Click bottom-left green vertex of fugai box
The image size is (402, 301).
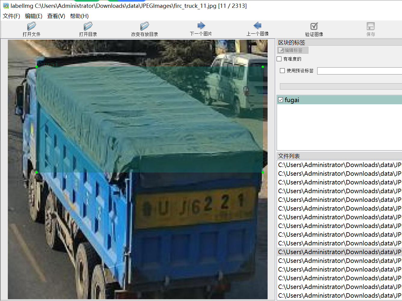coord(37,172)
